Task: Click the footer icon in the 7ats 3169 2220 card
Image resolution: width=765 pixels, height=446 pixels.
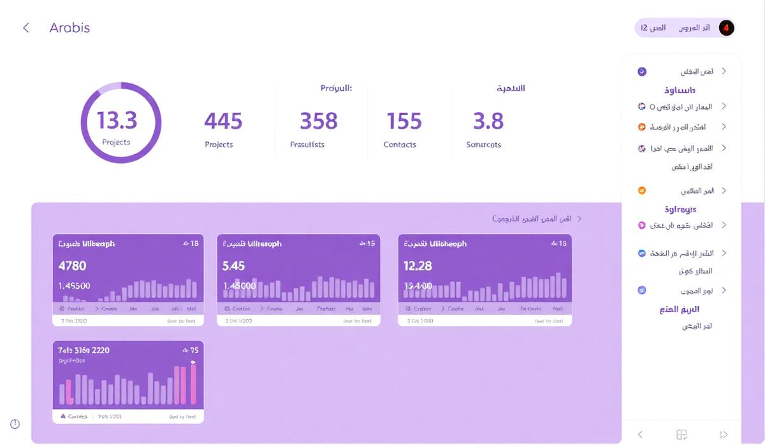Action: pyautogui.click(x=62, y=416)
